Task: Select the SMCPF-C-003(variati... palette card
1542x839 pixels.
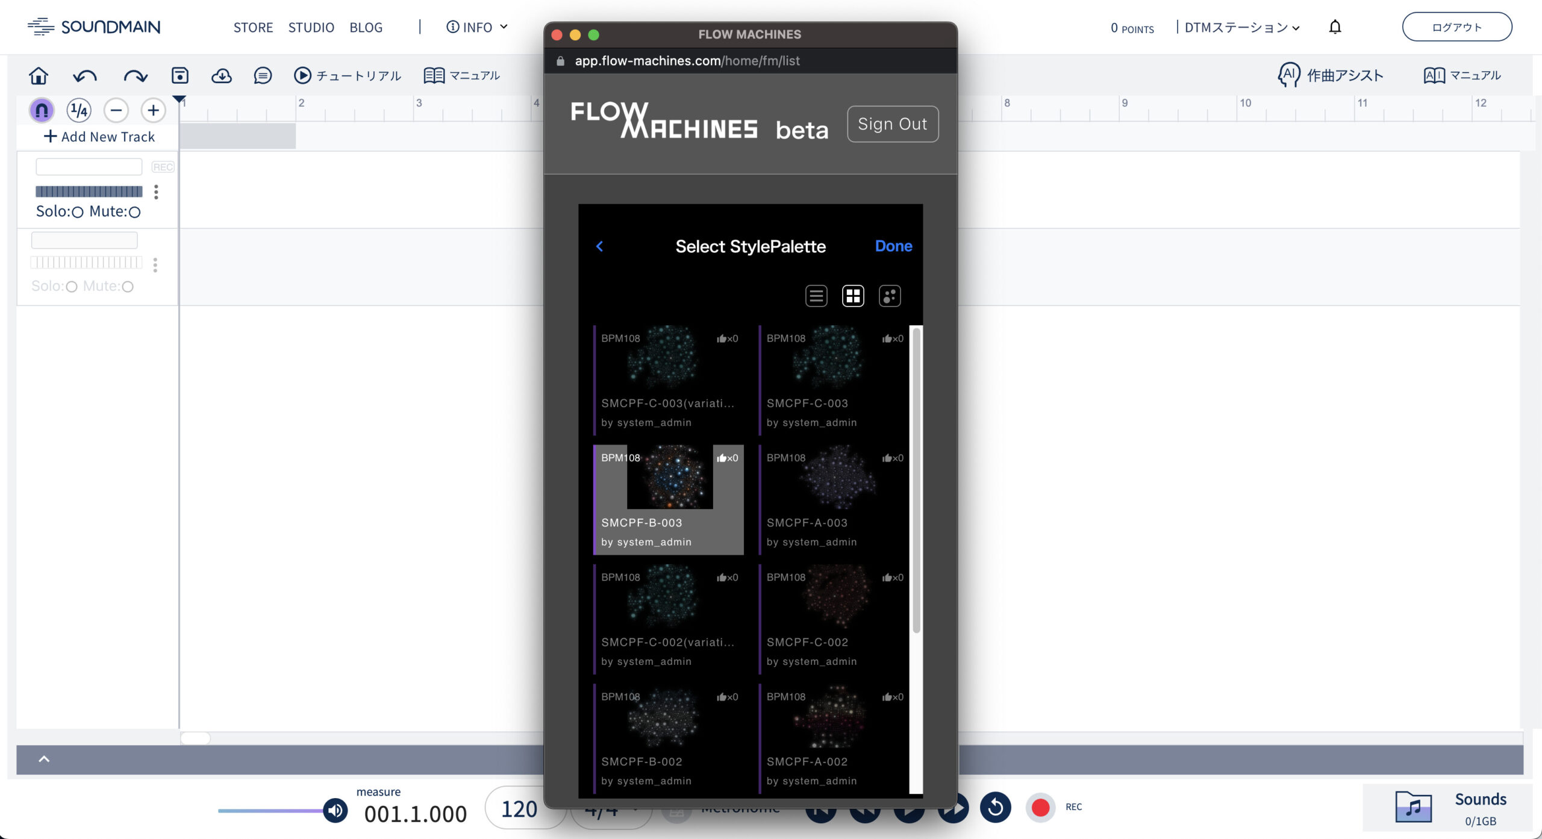Action: click(x=669, y=379)
